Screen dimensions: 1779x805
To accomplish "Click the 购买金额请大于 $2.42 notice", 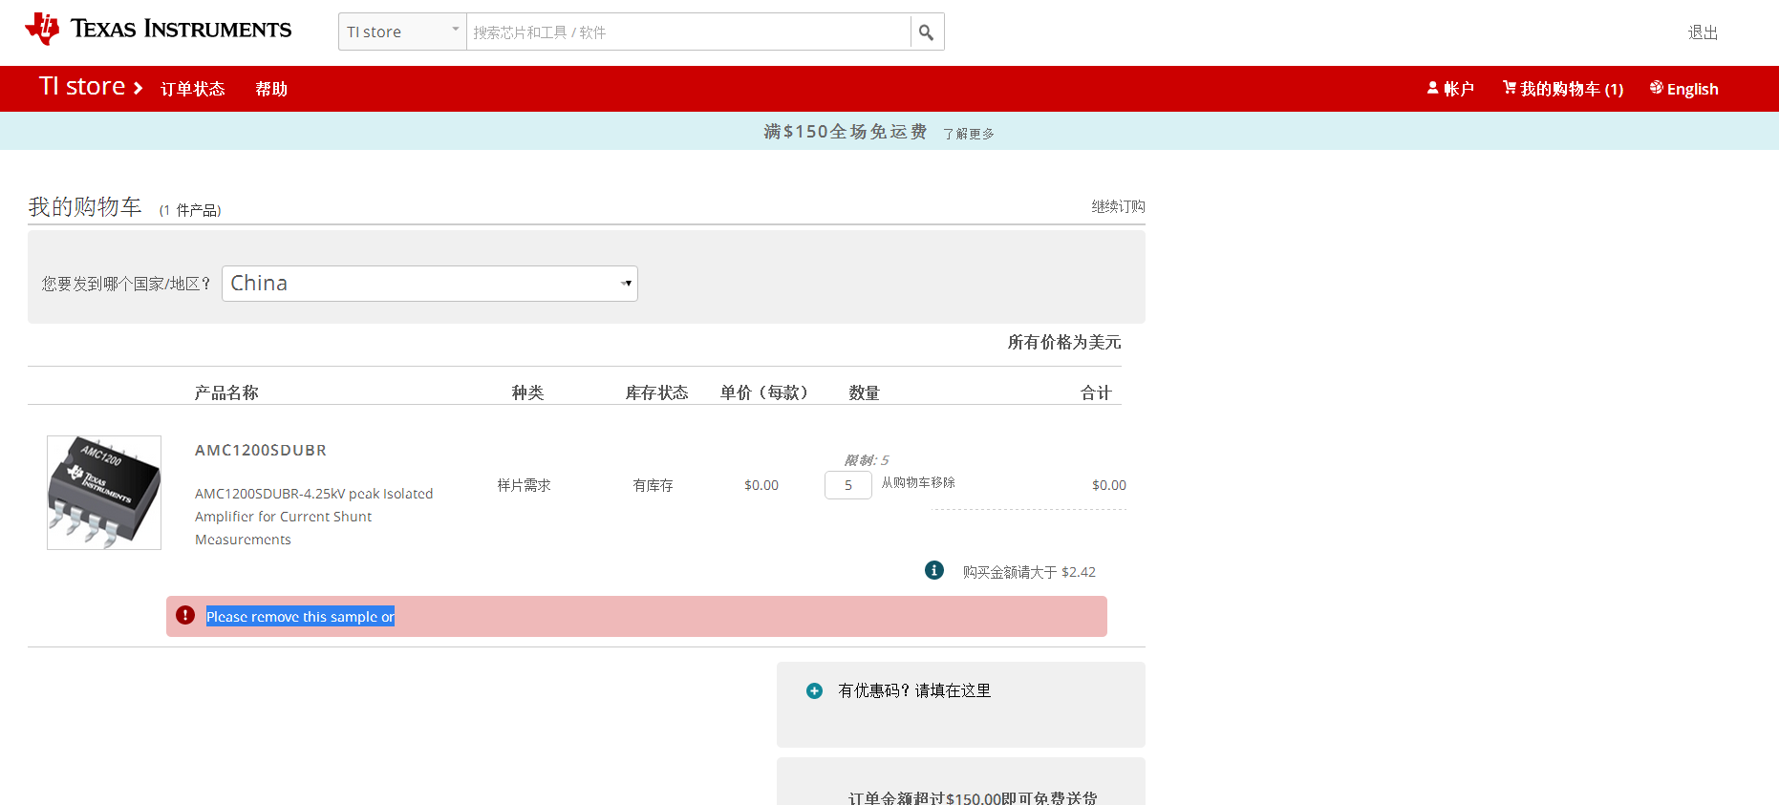I will pyautogui.click(x=1029, y=572).
